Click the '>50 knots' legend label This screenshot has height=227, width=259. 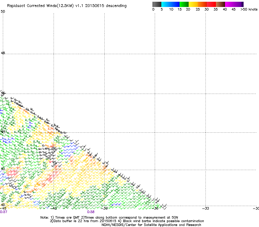[249, 9]
